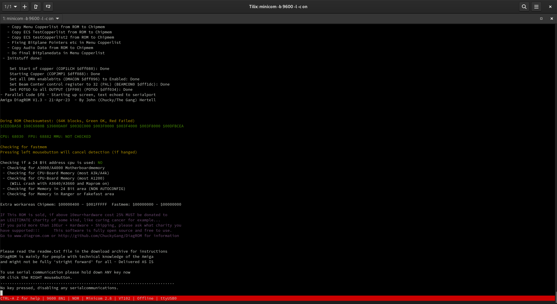Screen dimensions: 557x304
Task: Click the github.com/ChuckyGang/DiagROM URL
Action: coord(100,236)
